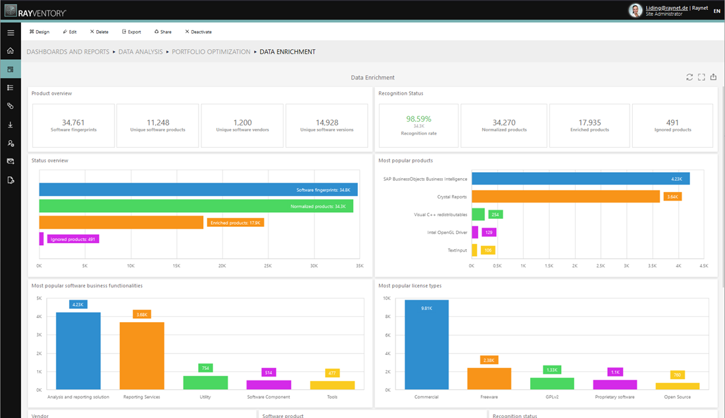Screen dimensions: 725x418
Task: Click the Share toolbar button
Action: click(x=162, y=32)
